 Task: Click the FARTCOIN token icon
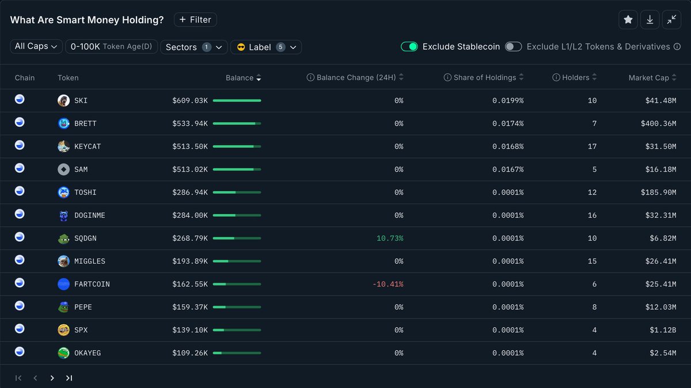pyautogui.click(x=63, y=284)
